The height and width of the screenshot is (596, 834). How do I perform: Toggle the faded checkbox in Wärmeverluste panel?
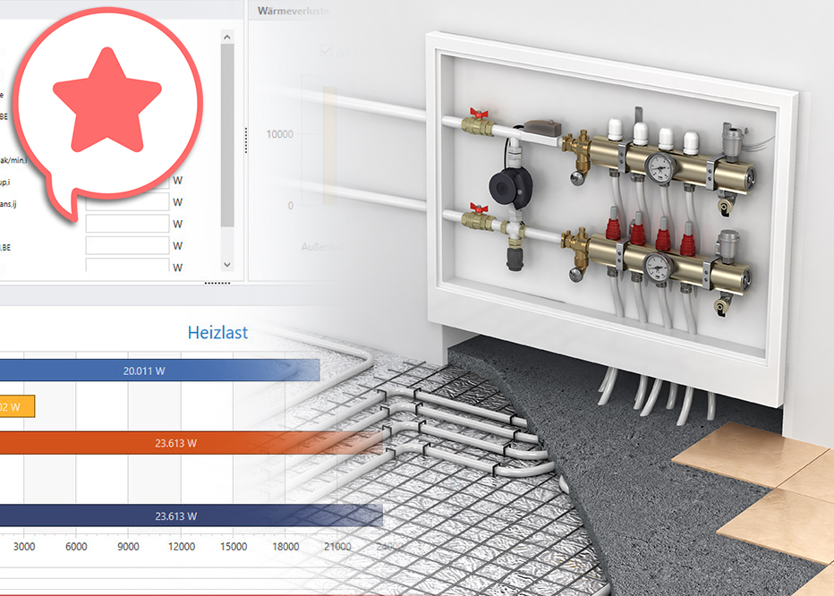(328, 52)
